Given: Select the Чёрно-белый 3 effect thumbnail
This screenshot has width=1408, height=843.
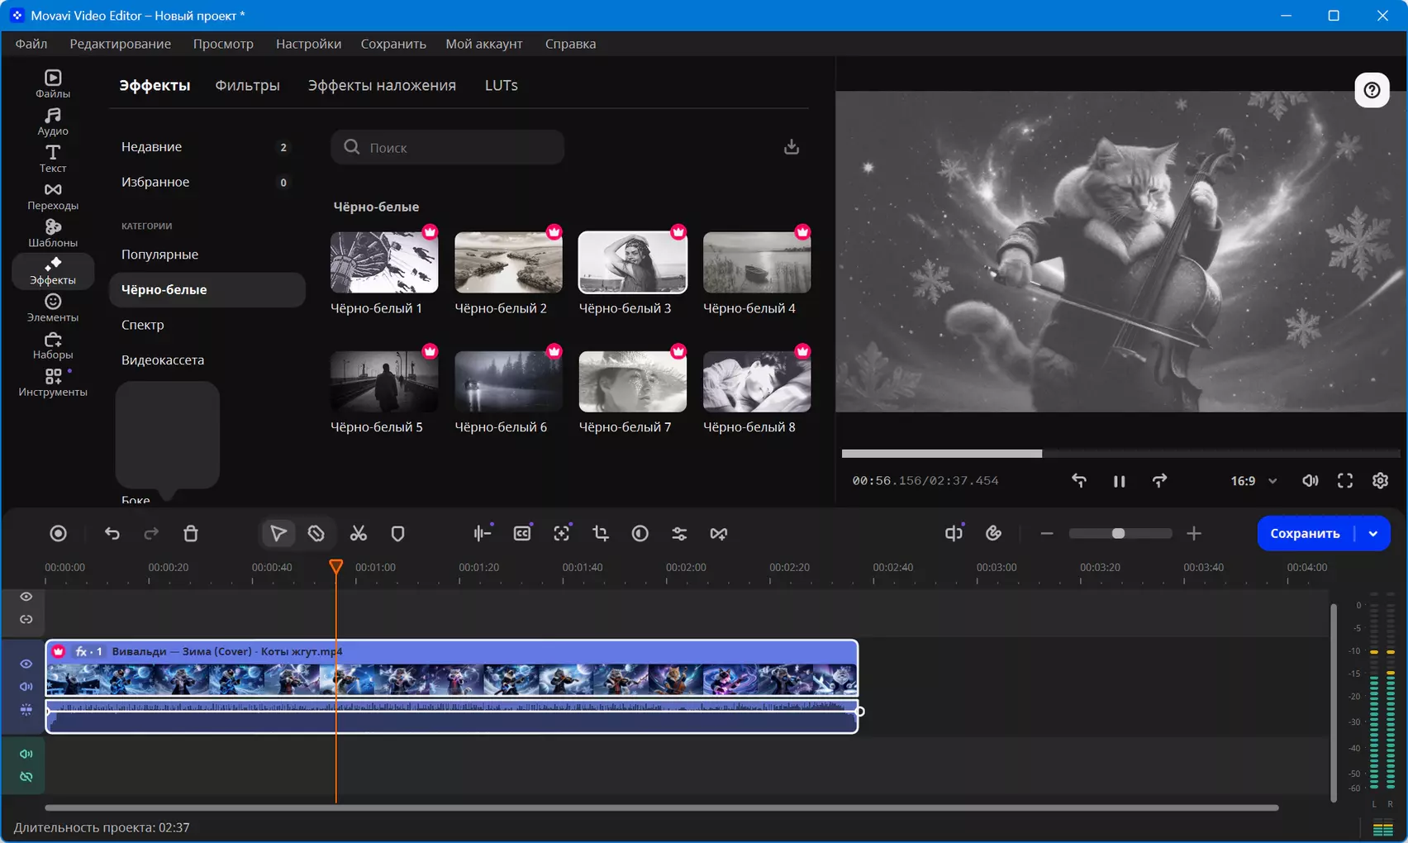Looking at the screenshot, I should 633,263.
